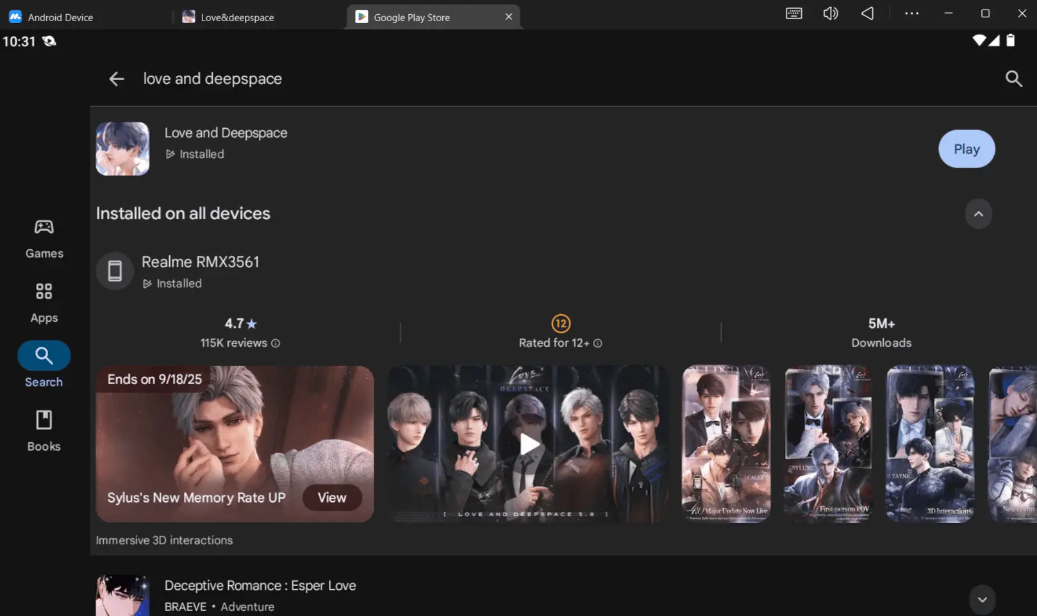
Task: Click the Love and Deepspace title
Action: click(x=226, y=133)
